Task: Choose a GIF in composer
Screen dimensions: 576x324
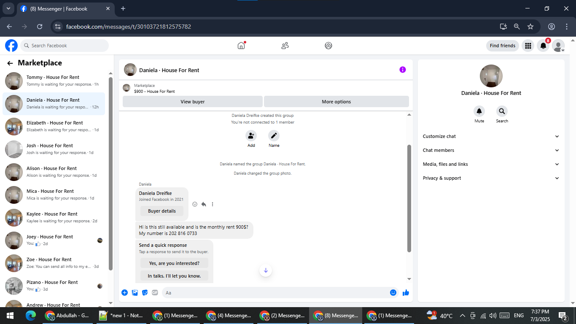Action: pyautogui.click(x=155, y=292)
